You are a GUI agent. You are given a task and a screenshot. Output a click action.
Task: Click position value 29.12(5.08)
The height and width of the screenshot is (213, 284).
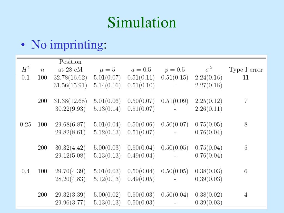[70, 156]
